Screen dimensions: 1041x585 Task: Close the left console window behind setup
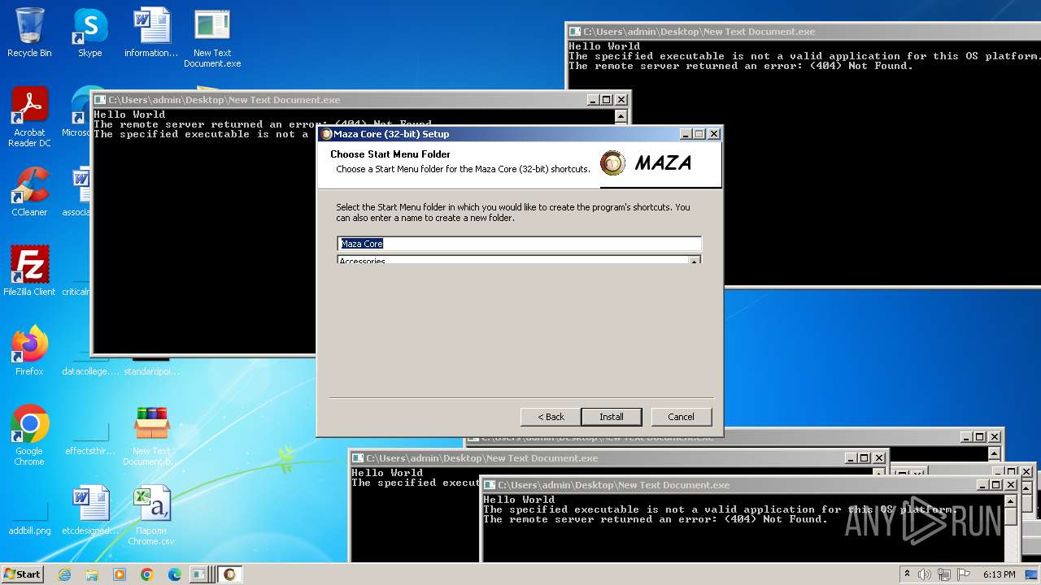(621, 100)
